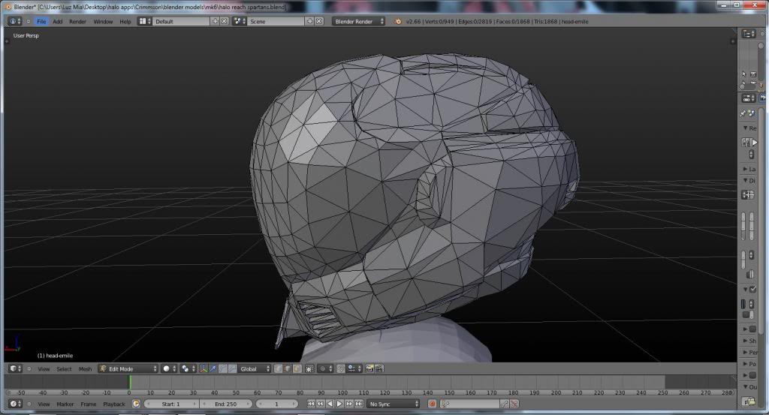Open the Help menu
The height and width of the screenshot is (415, 769).
[125, 22]
